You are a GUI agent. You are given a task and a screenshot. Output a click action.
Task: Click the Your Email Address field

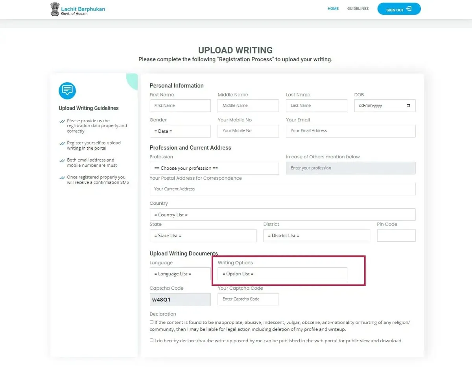pyautogui.click(x=350, y=131)
